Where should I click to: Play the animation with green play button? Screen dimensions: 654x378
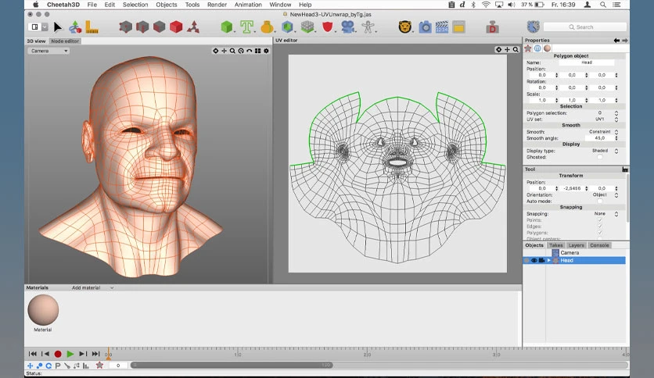(x=70, y=354)
